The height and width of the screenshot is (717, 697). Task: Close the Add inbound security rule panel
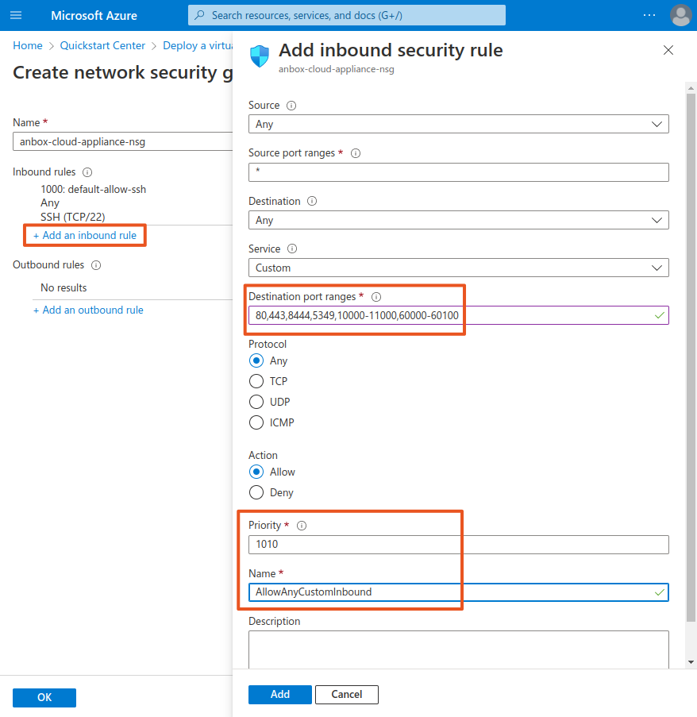[x=668, y=50]
